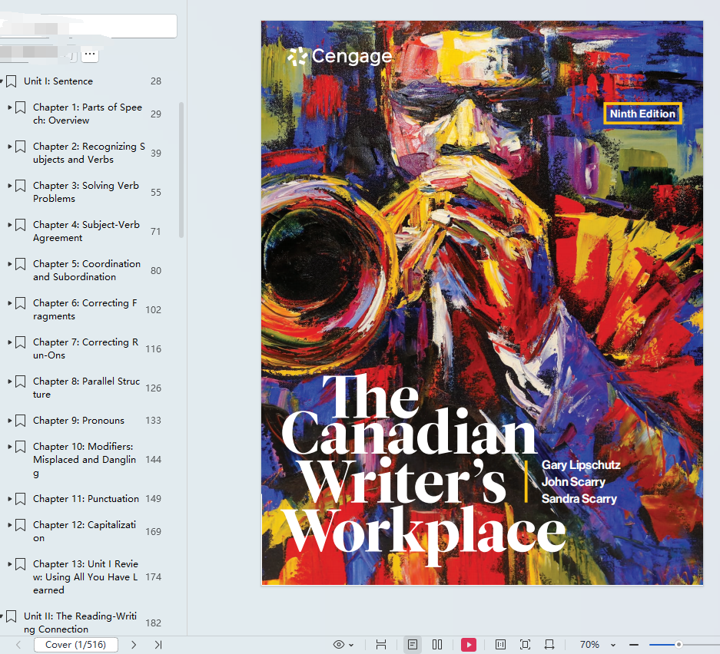Click the fit page icon
Screen dimensions: 720x654
pos(526,644)
